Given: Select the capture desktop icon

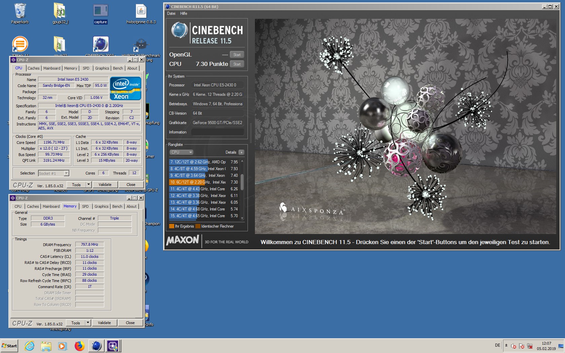Looking at the screenshot, I should [x=100, y=13].
